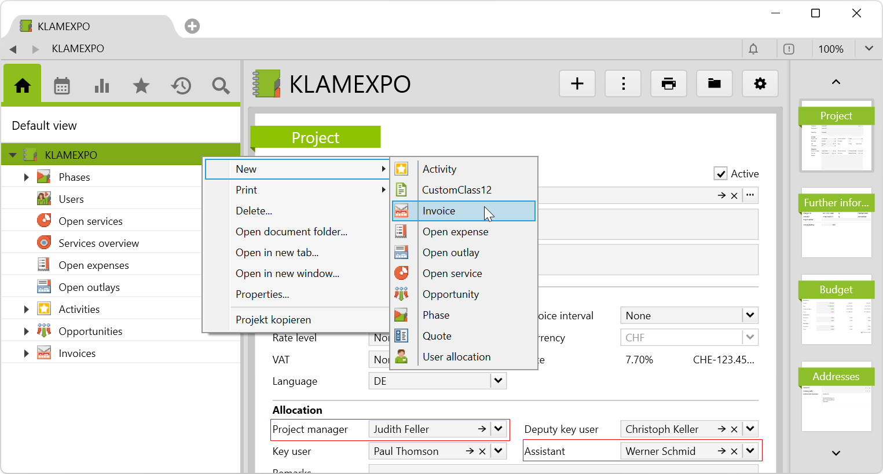Open favorites with the star icon

click(x=141, y=86)
